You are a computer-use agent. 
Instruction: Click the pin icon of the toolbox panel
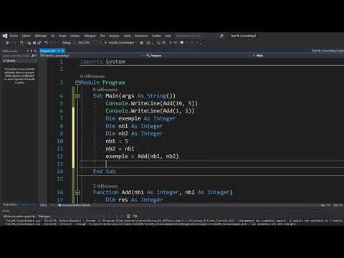pos(32,51)
